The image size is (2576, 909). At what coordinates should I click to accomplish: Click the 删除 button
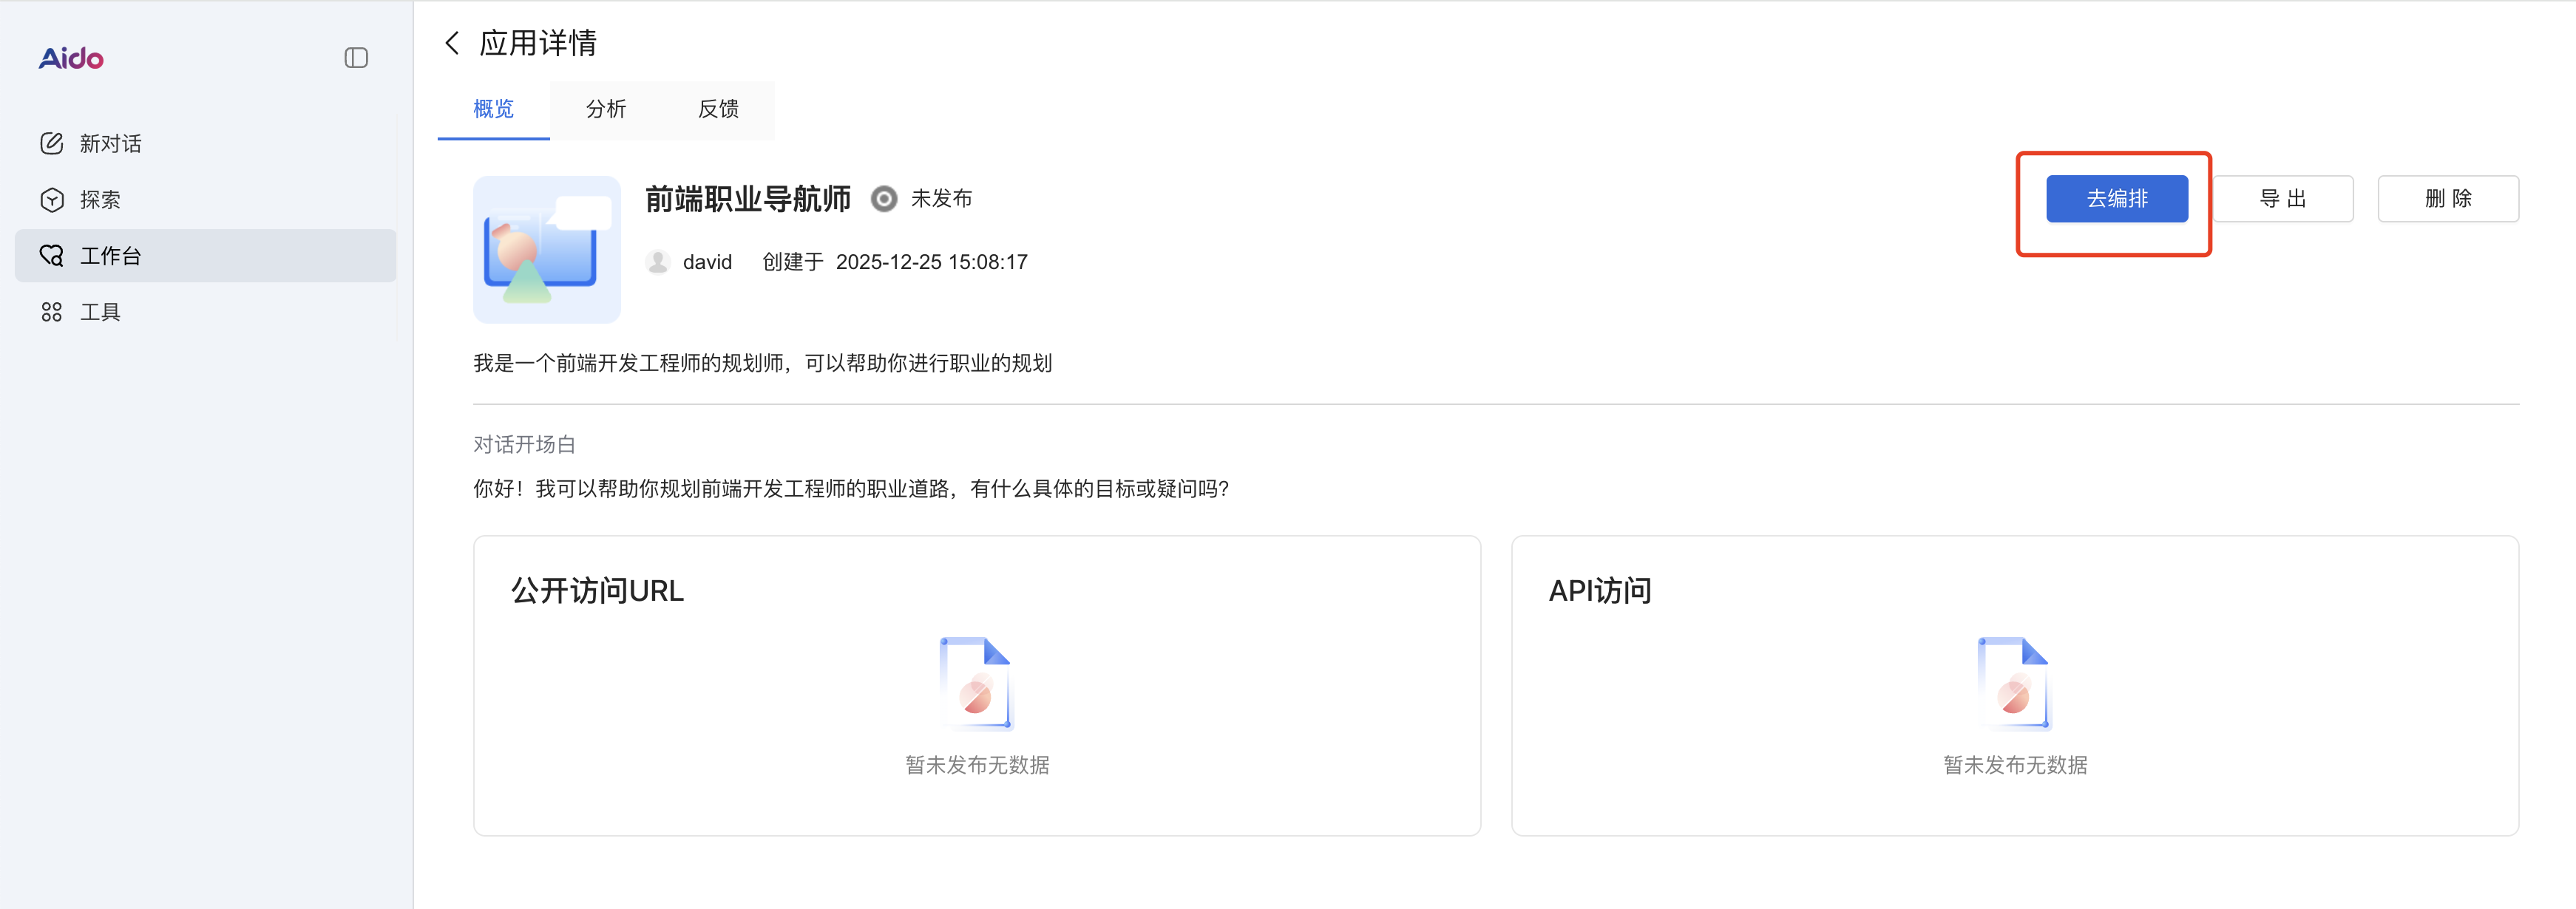pos(2447,199)
